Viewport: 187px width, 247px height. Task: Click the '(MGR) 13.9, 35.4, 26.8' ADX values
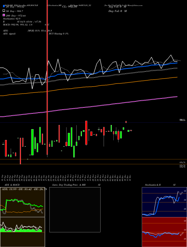pyautogui.click(x=40, y=31)
